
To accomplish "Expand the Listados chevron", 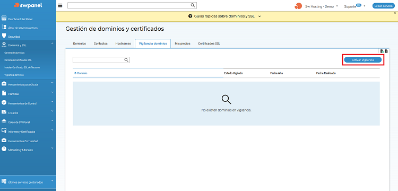I will click(x=53, y=111).
